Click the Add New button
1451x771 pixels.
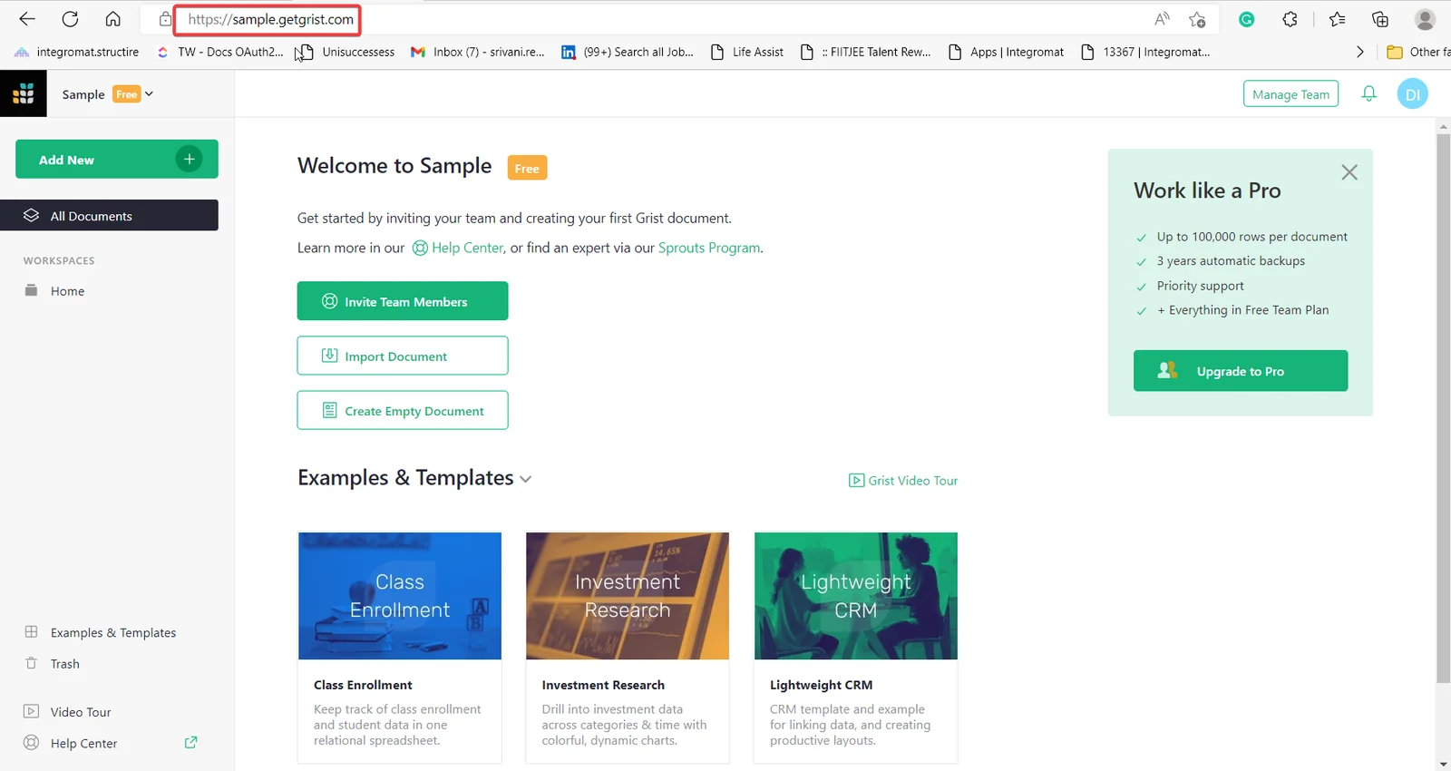tap(117, 160)
